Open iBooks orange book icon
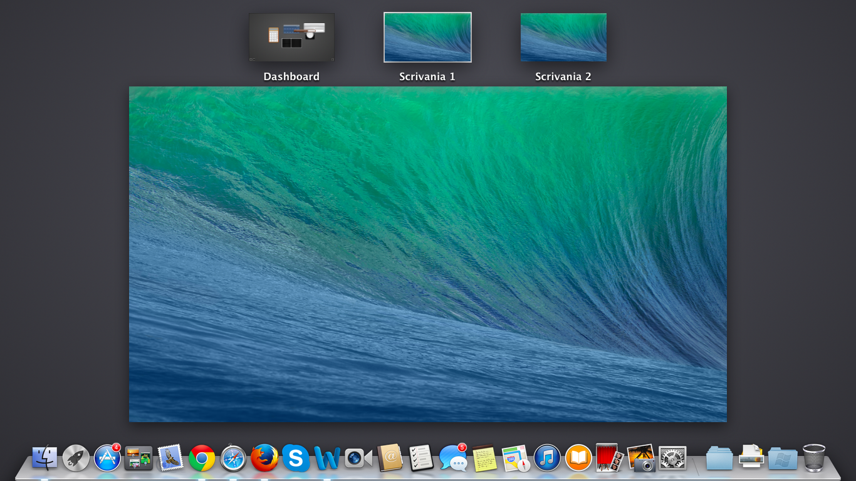 (578, 458)
